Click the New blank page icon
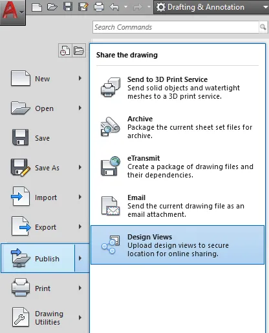The height and width of the screenshot is (333, 269). [21, 78]
